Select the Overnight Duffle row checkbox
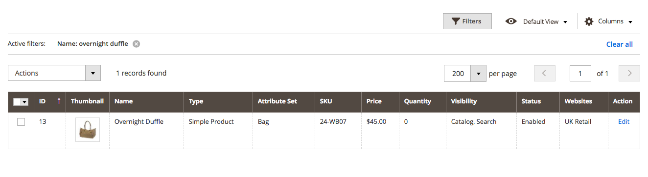 (21, 122)
